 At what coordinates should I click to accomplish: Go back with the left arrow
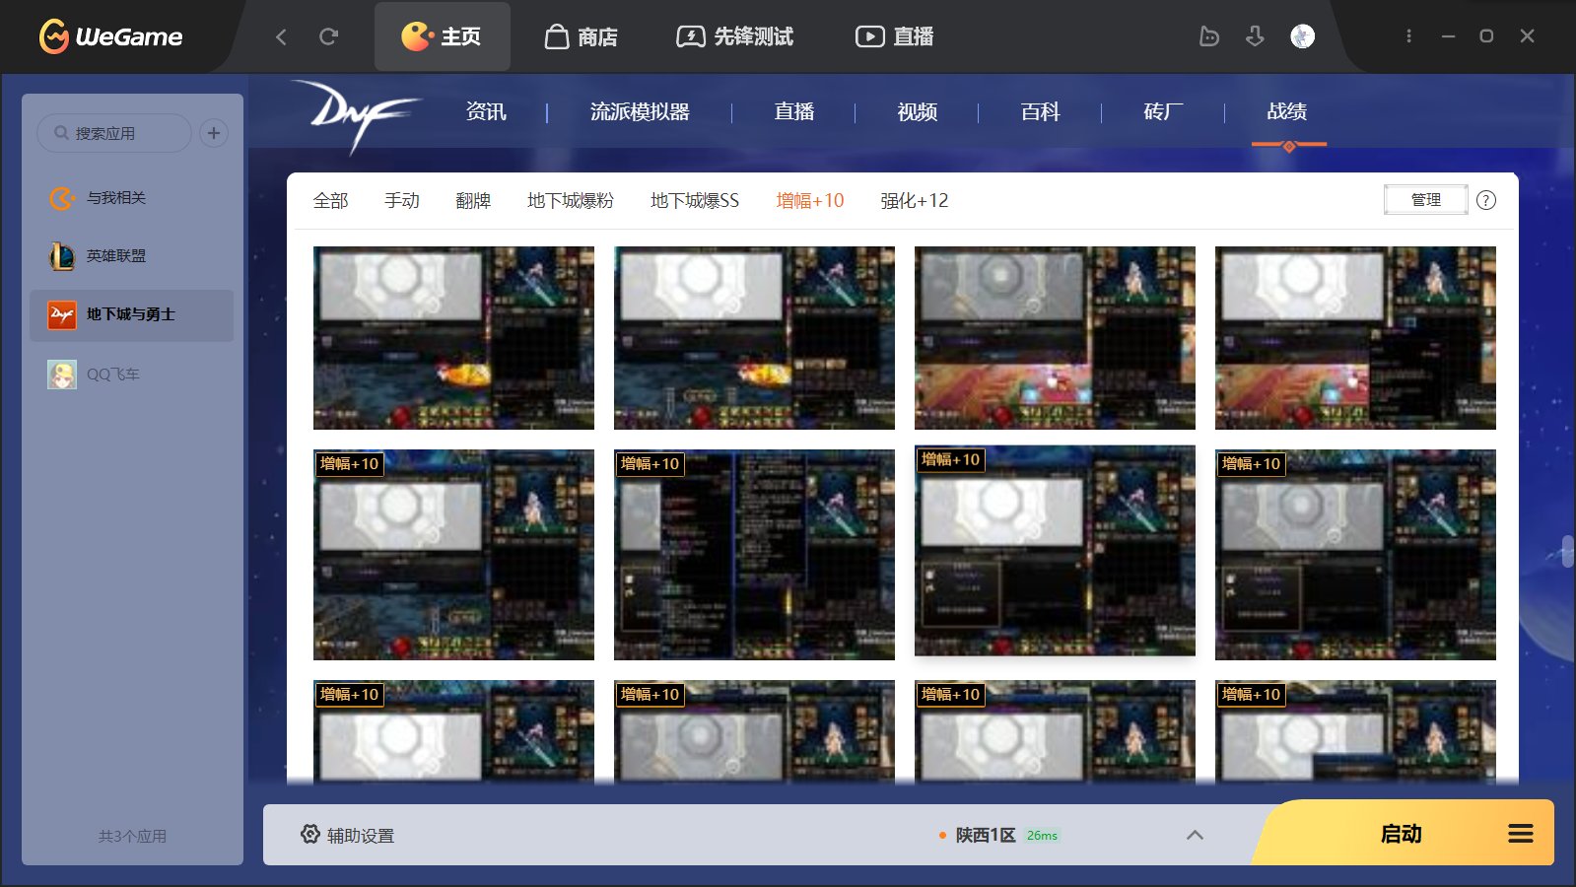282,36
